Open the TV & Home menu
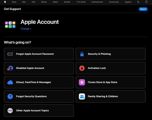This screenshot has width=152, height=120. pos(81,2)
